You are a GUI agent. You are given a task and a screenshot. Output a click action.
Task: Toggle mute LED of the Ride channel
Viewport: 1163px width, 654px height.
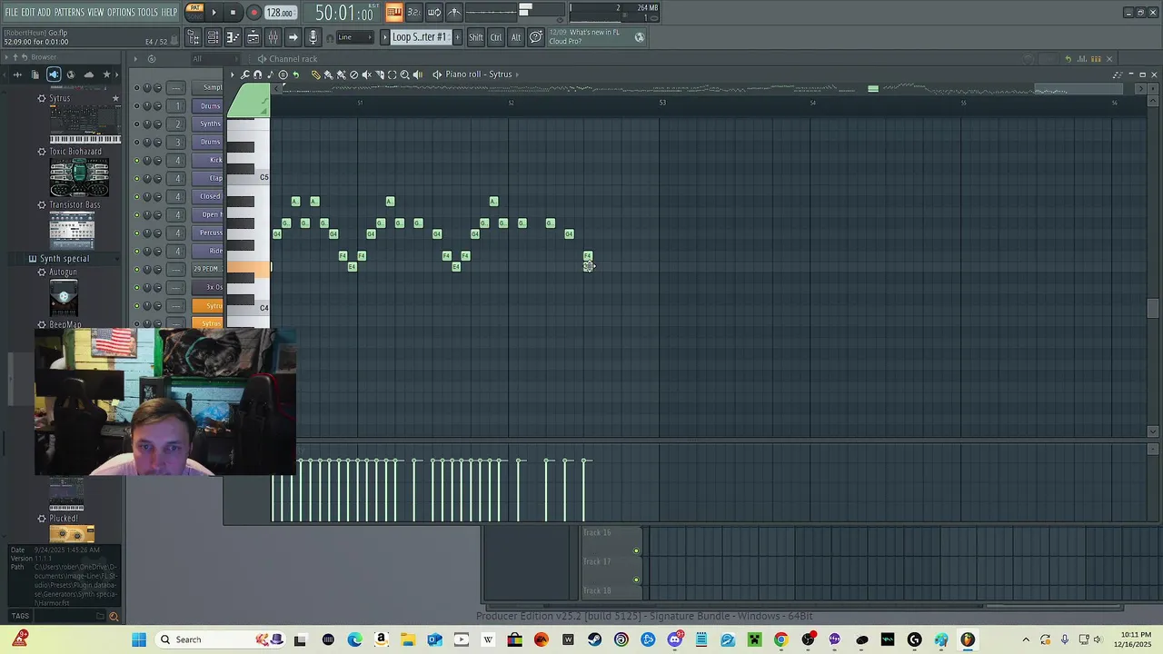point(136,251)
